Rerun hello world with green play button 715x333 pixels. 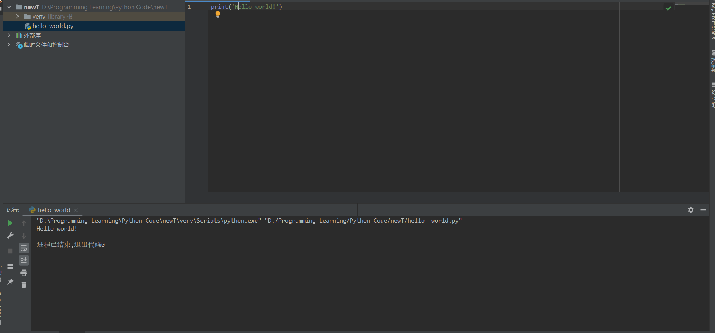point(10,223)
